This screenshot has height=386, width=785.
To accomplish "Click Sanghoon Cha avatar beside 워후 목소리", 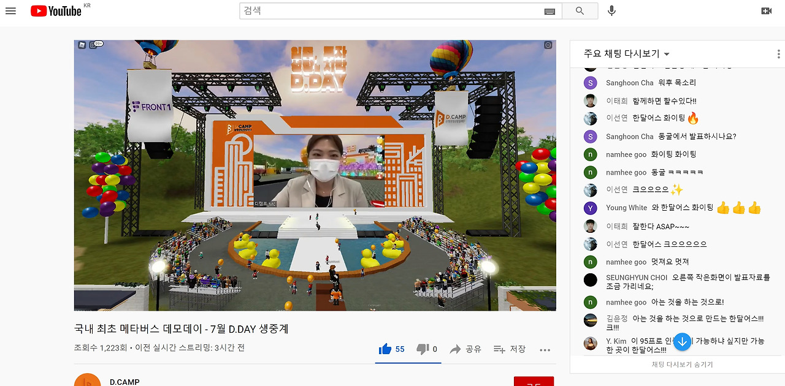I will click(x=591, y=83).
